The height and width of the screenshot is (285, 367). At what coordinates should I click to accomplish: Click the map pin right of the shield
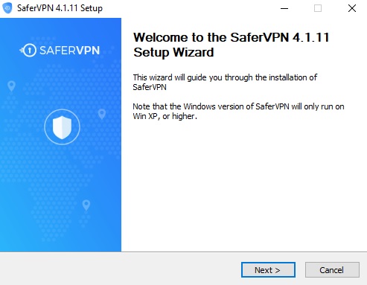(x=102, y=114)
